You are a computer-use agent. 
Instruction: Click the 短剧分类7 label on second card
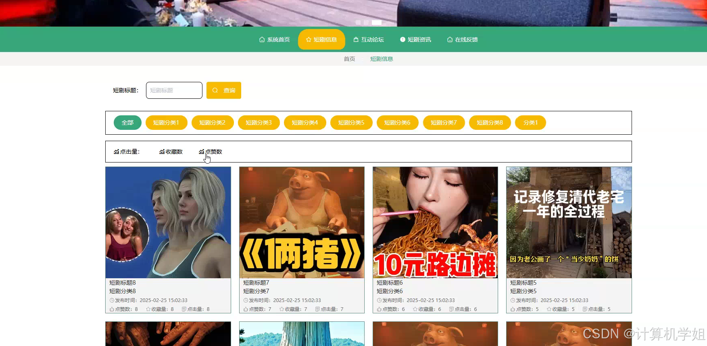click(256, 291)
